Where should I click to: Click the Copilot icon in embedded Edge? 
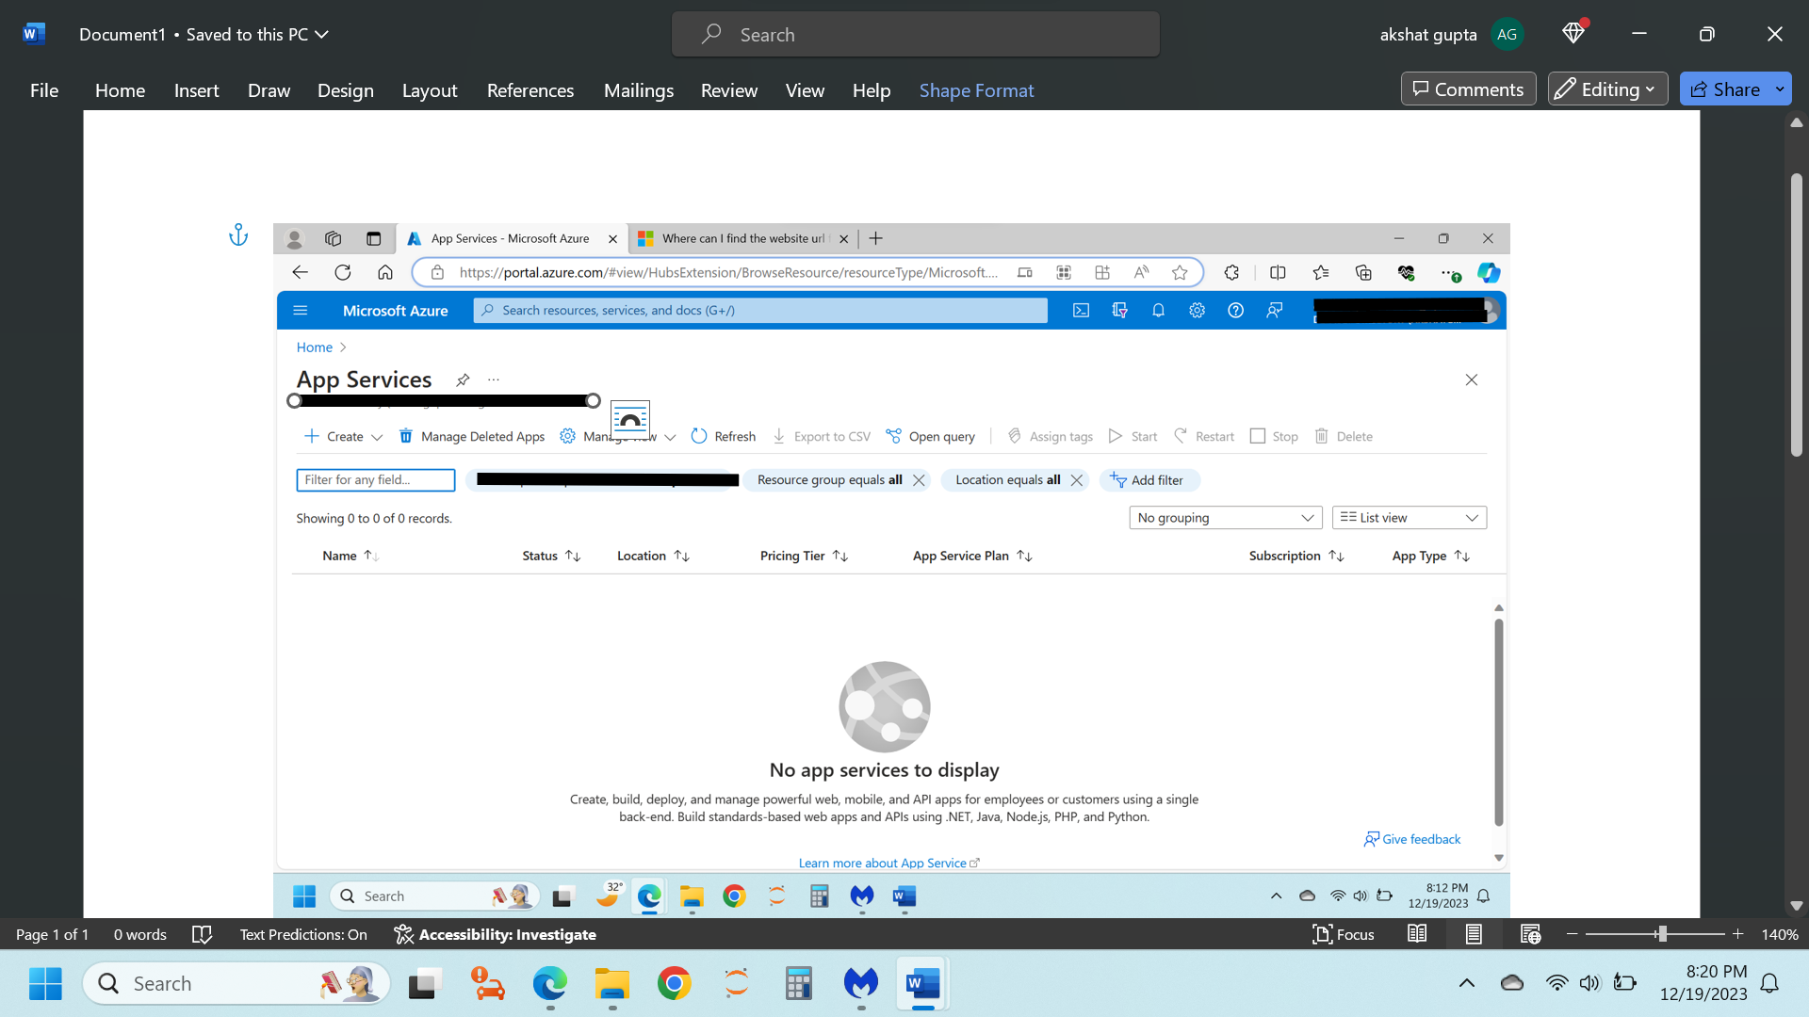(1489, 272)
